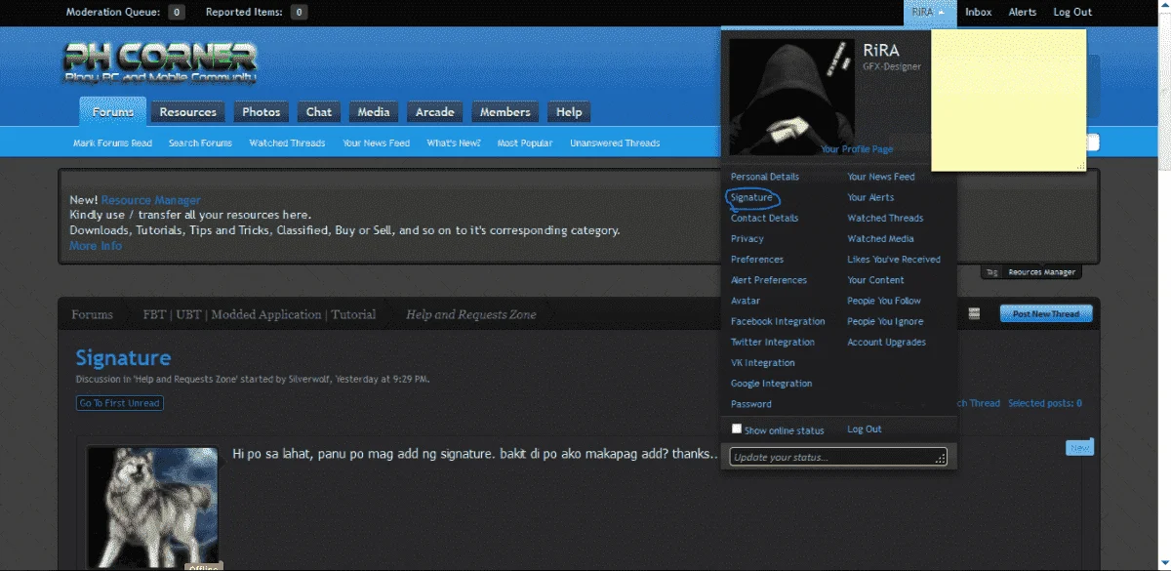Viewport: 1171px width, 571px height.
Task: Collapse the RiRA account dropdown
Action: pos(928,13)
